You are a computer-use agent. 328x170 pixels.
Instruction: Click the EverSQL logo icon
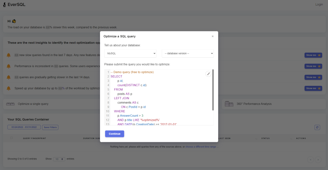(5, 5)
